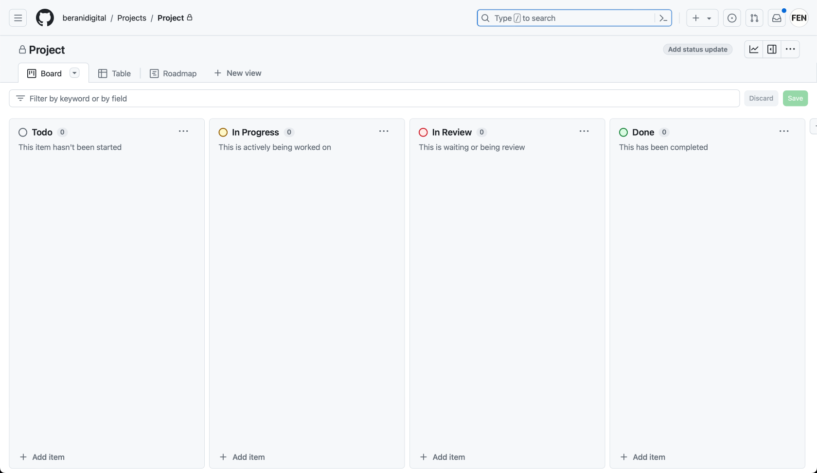Open the project more options menu
The height and width of the screenshot is (473, 817).
pyautogui.click(x=790, y=49)
